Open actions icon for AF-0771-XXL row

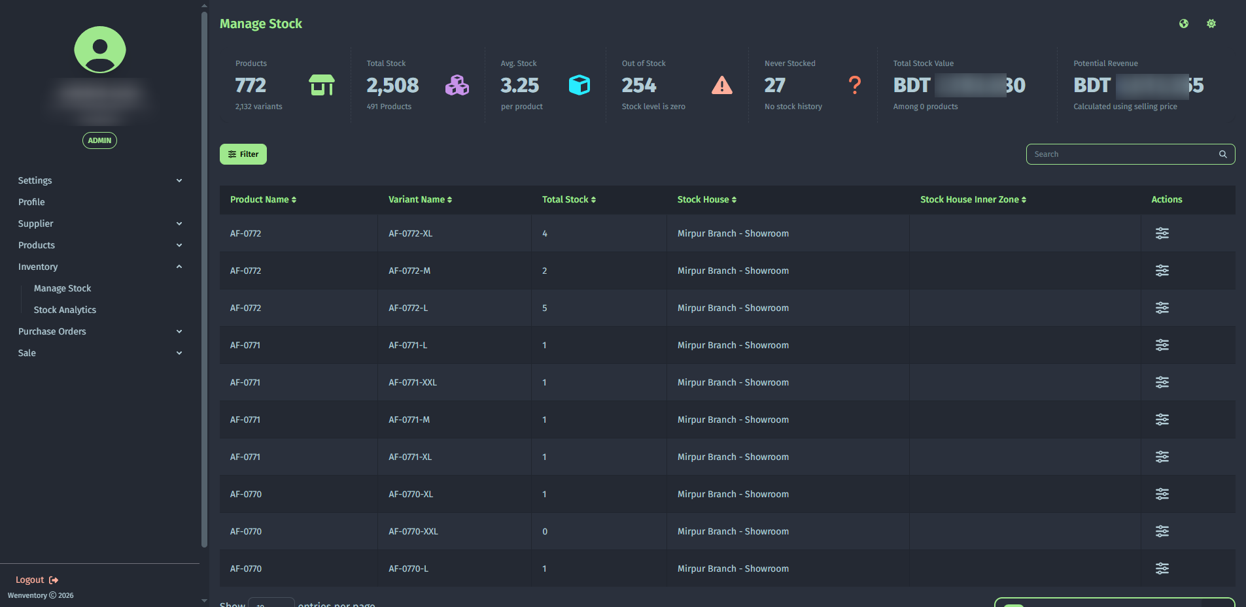click(1162, 382)
